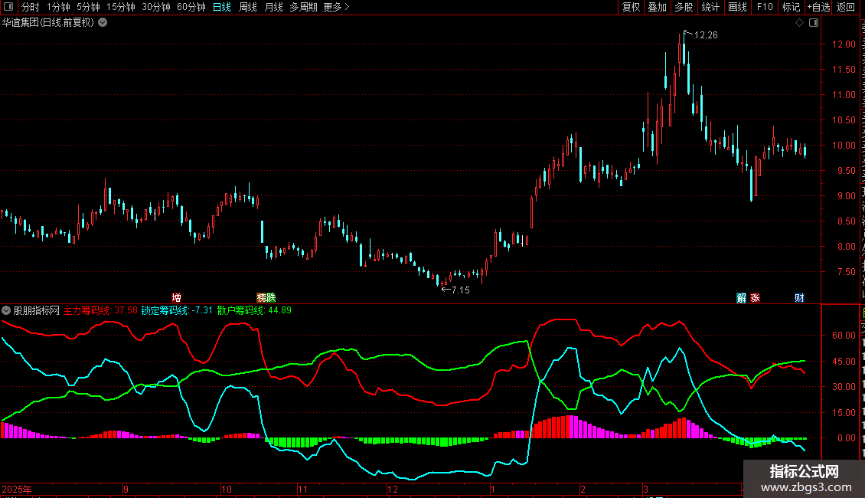Image resolution: width=865 pixels, height=498 pixels.
Task: Open the 统计 statistics button
Action: click(x=710, y=7)
